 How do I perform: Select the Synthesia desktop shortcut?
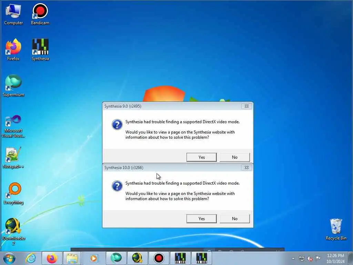pos(40,50)
